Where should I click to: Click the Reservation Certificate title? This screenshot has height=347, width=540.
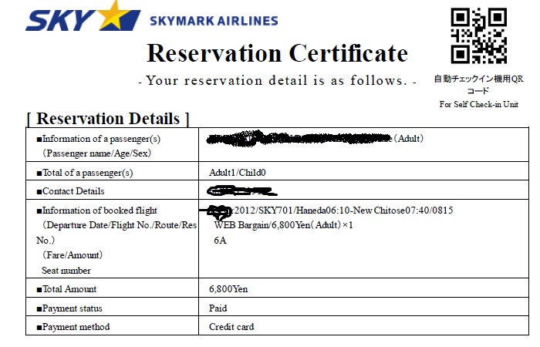[278, 53]
